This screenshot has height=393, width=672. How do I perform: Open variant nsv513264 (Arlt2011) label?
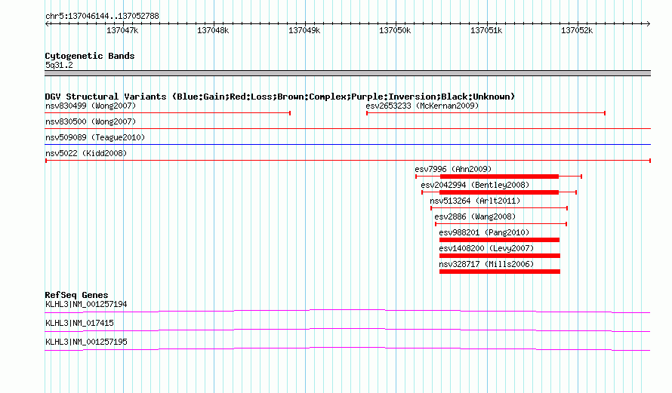coord(475,201)
